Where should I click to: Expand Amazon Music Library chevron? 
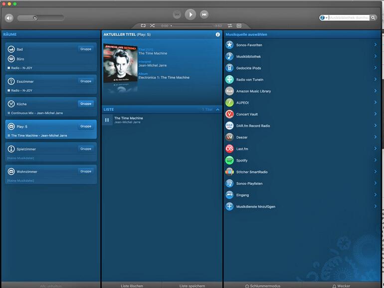tap(376, 91)
